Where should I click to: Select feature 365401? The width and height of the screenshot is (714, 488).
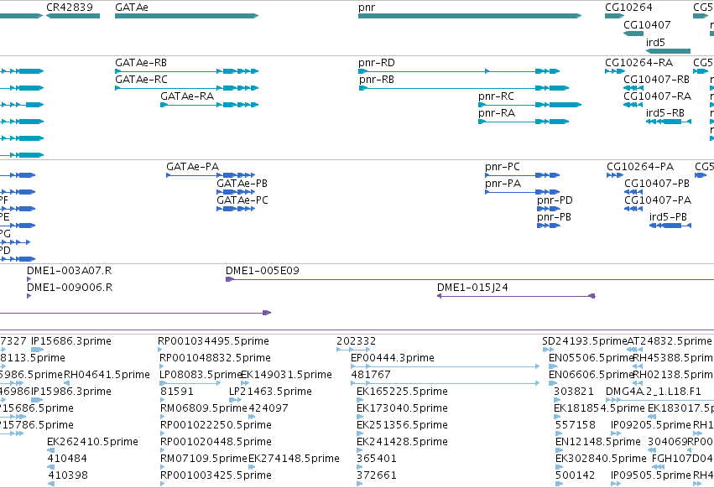[377, 459]
